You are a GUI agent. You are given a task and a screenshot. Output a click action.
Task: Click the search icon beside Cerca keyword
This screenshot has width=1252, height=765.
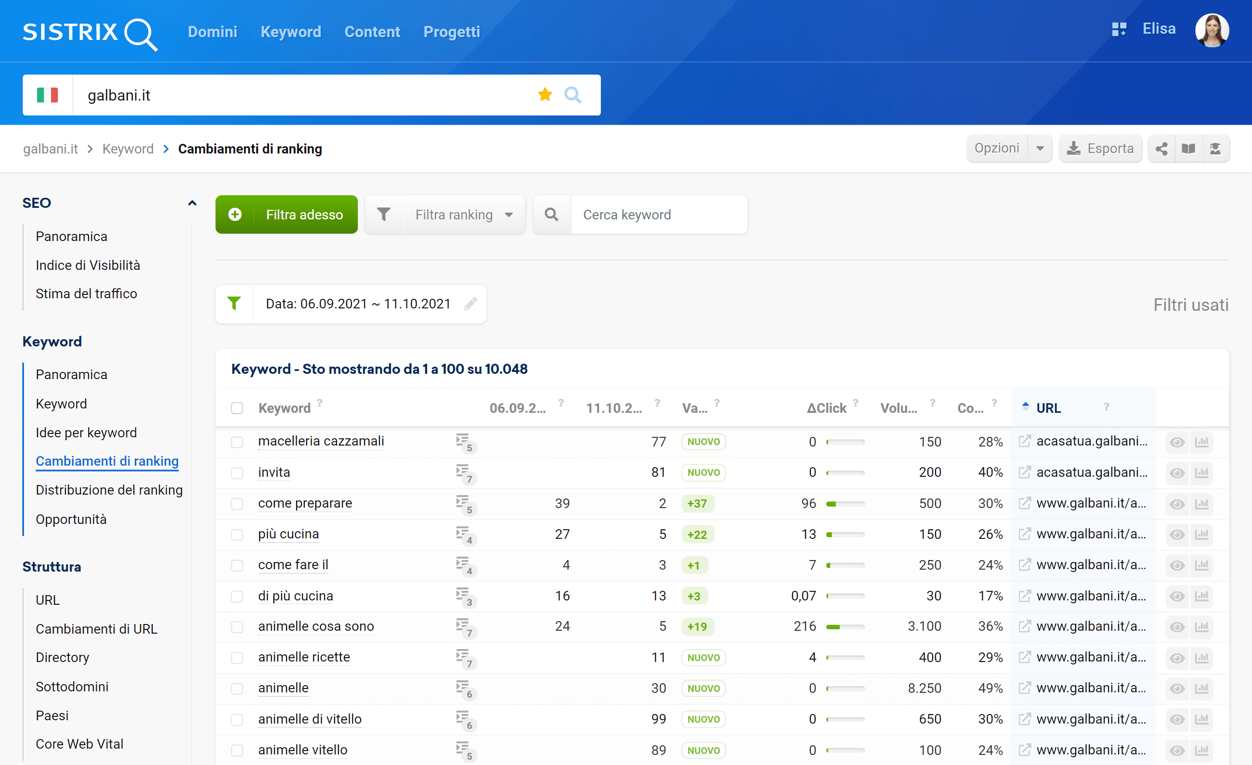tap(552, 214)
